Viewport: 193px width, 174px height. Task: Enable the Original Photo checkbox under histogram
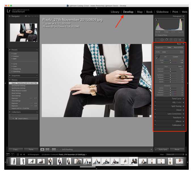[156, 35]
